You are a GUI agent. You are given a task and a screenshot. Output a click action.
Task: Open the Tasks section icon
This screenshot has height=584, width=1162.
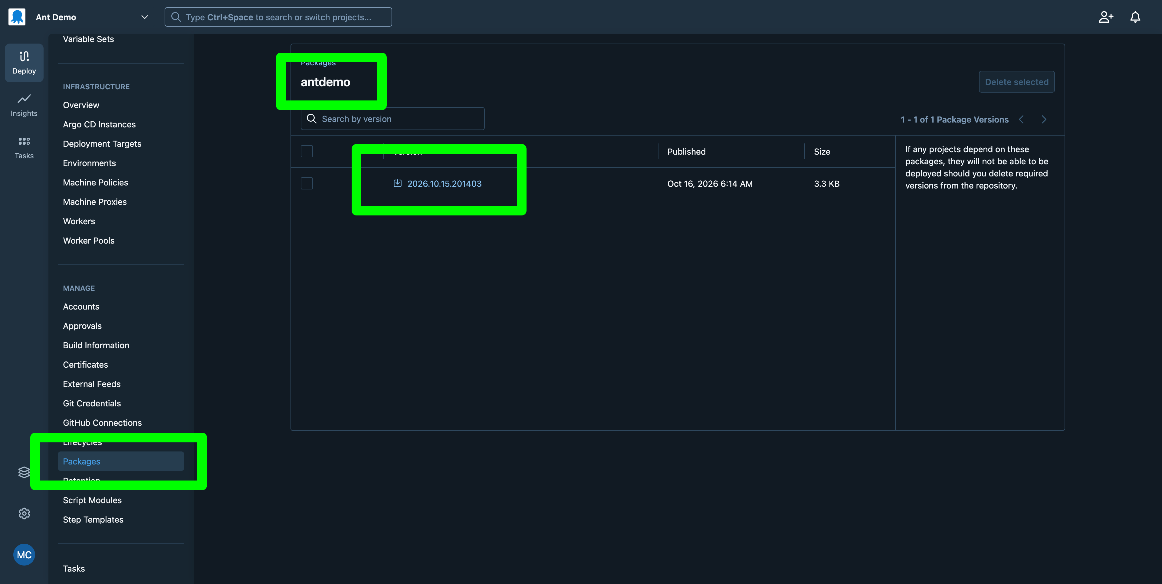click(24, 147)
